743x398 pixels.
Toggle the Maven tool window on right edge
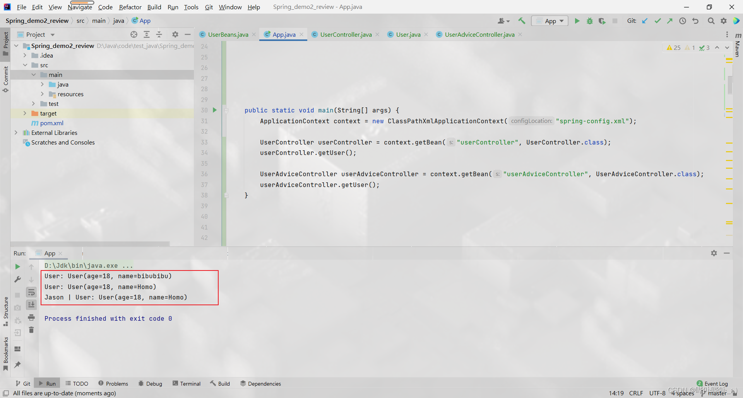coord(738,45)
